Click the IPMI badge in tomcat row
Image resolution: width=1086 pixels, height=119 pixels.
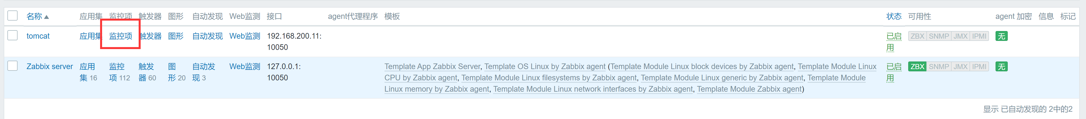pos(979,36)
